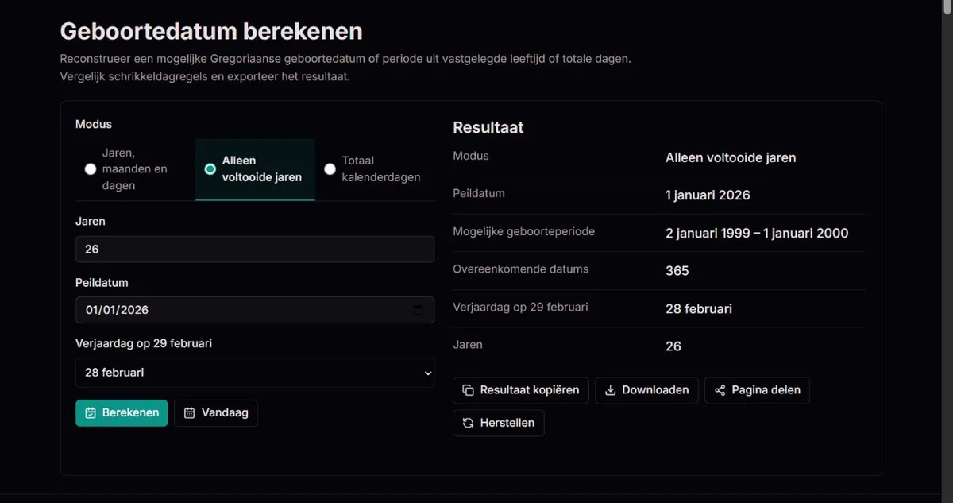
Task: Click the share icon on Pagina delen
Action: point(720,390)
